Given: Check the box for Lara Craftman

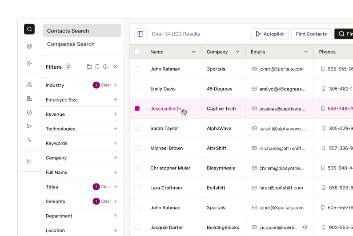Looking at the screenshot, I should [x=137, y=188].
